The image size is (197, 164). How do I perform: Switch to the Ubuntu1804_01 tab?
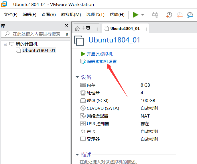point(125,28)
